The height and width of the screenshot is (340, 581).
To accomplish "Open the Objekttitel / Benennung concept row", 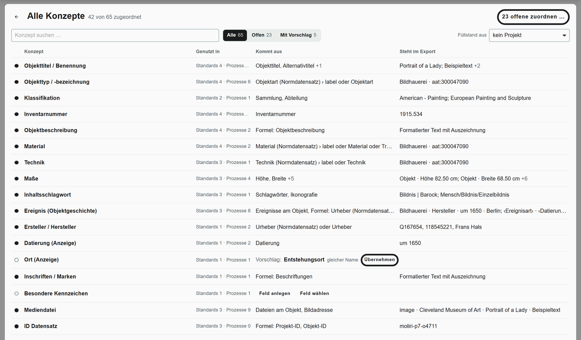I will coord(290,66).
